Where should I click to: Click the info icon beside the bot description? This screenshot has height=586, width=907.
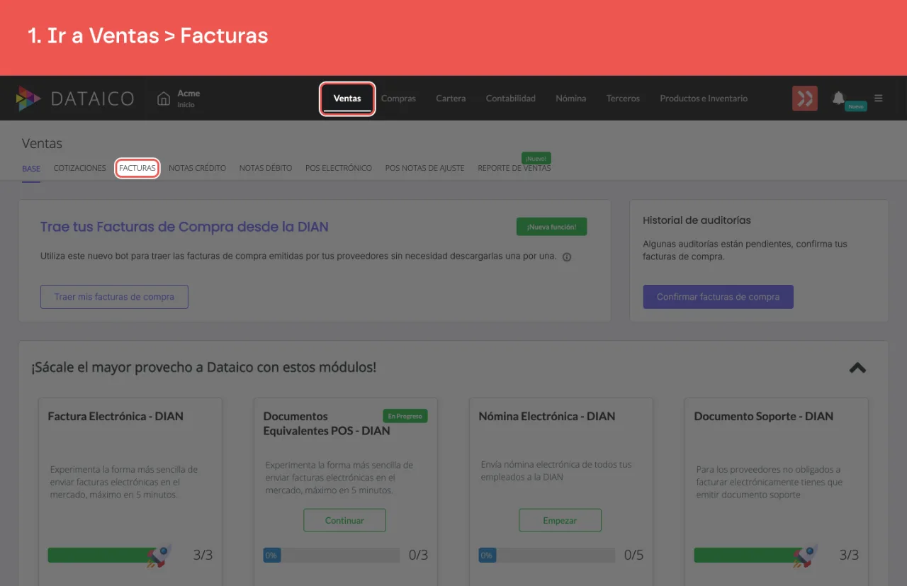click(x=567, y=257)
